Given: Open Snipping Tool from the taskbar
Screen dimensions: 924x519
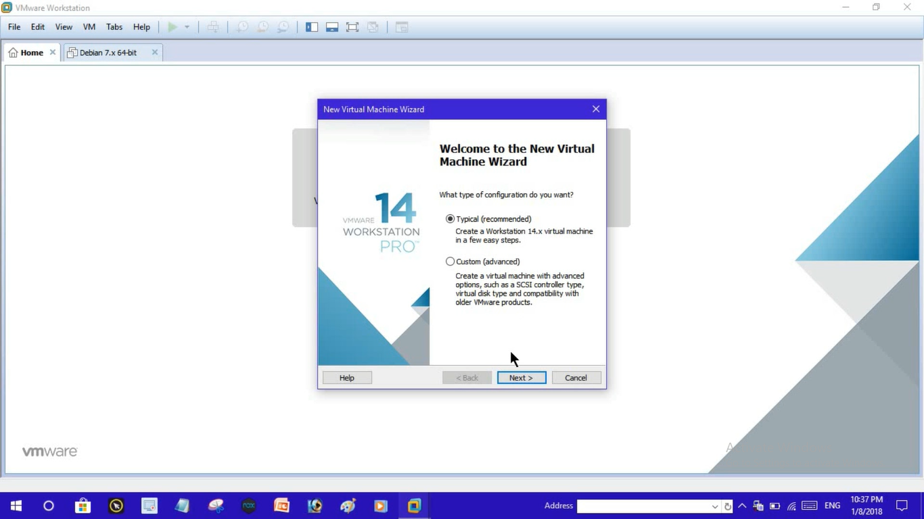Looking at the screenshot, I should pos(215,505).
